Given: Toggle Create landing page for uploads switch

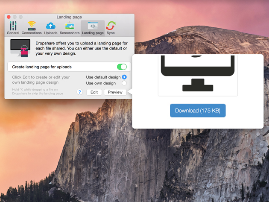Looking at the screenshot, I should click(122, 67).
